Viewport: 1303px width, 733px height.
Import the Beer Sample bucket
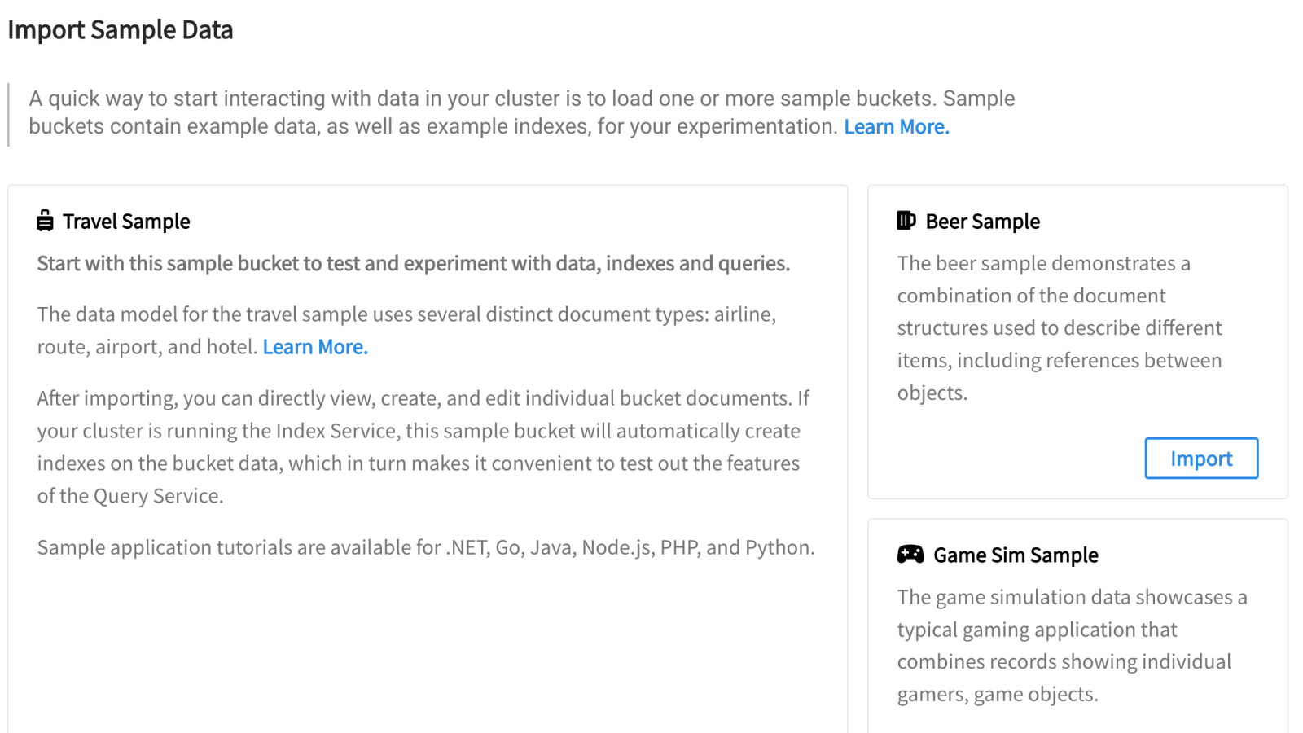tap(1200, 459)
